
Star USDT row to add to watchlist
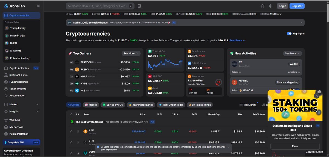(71, 153)
